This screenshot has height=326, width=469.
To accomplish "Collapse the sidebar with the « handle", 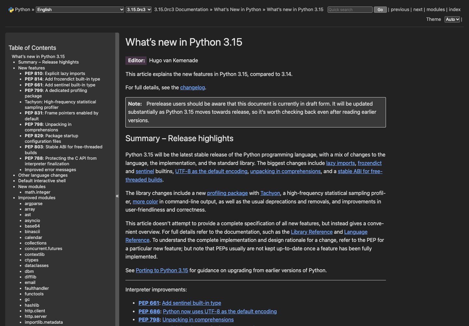I will click(x=117, y=196).
